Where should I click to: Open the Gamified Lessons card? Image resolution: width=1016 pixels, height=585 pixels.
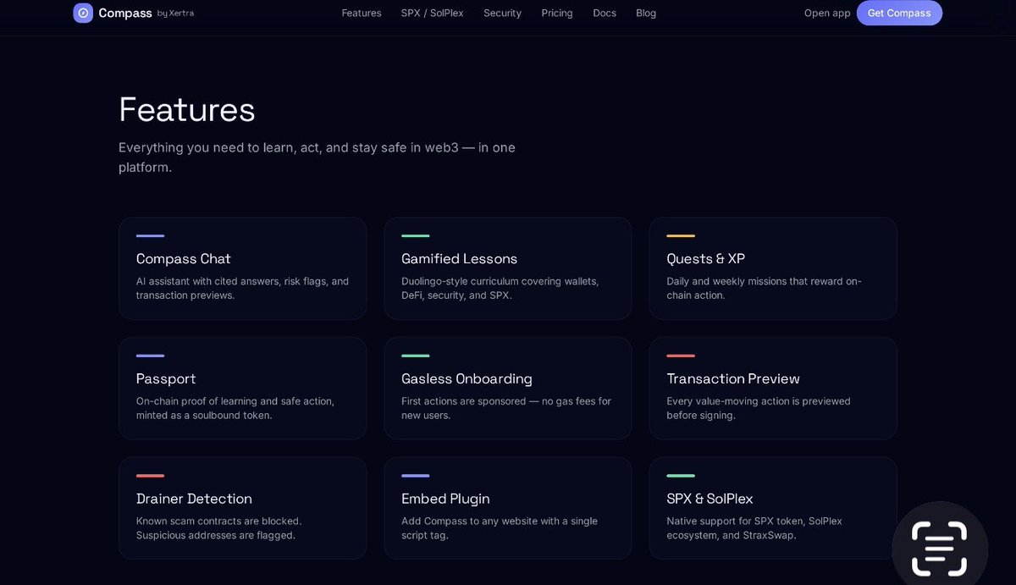508,268
